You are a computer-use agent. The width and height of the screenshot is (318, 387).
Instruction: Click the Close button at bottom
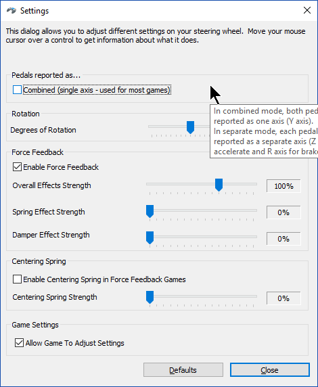270,369
